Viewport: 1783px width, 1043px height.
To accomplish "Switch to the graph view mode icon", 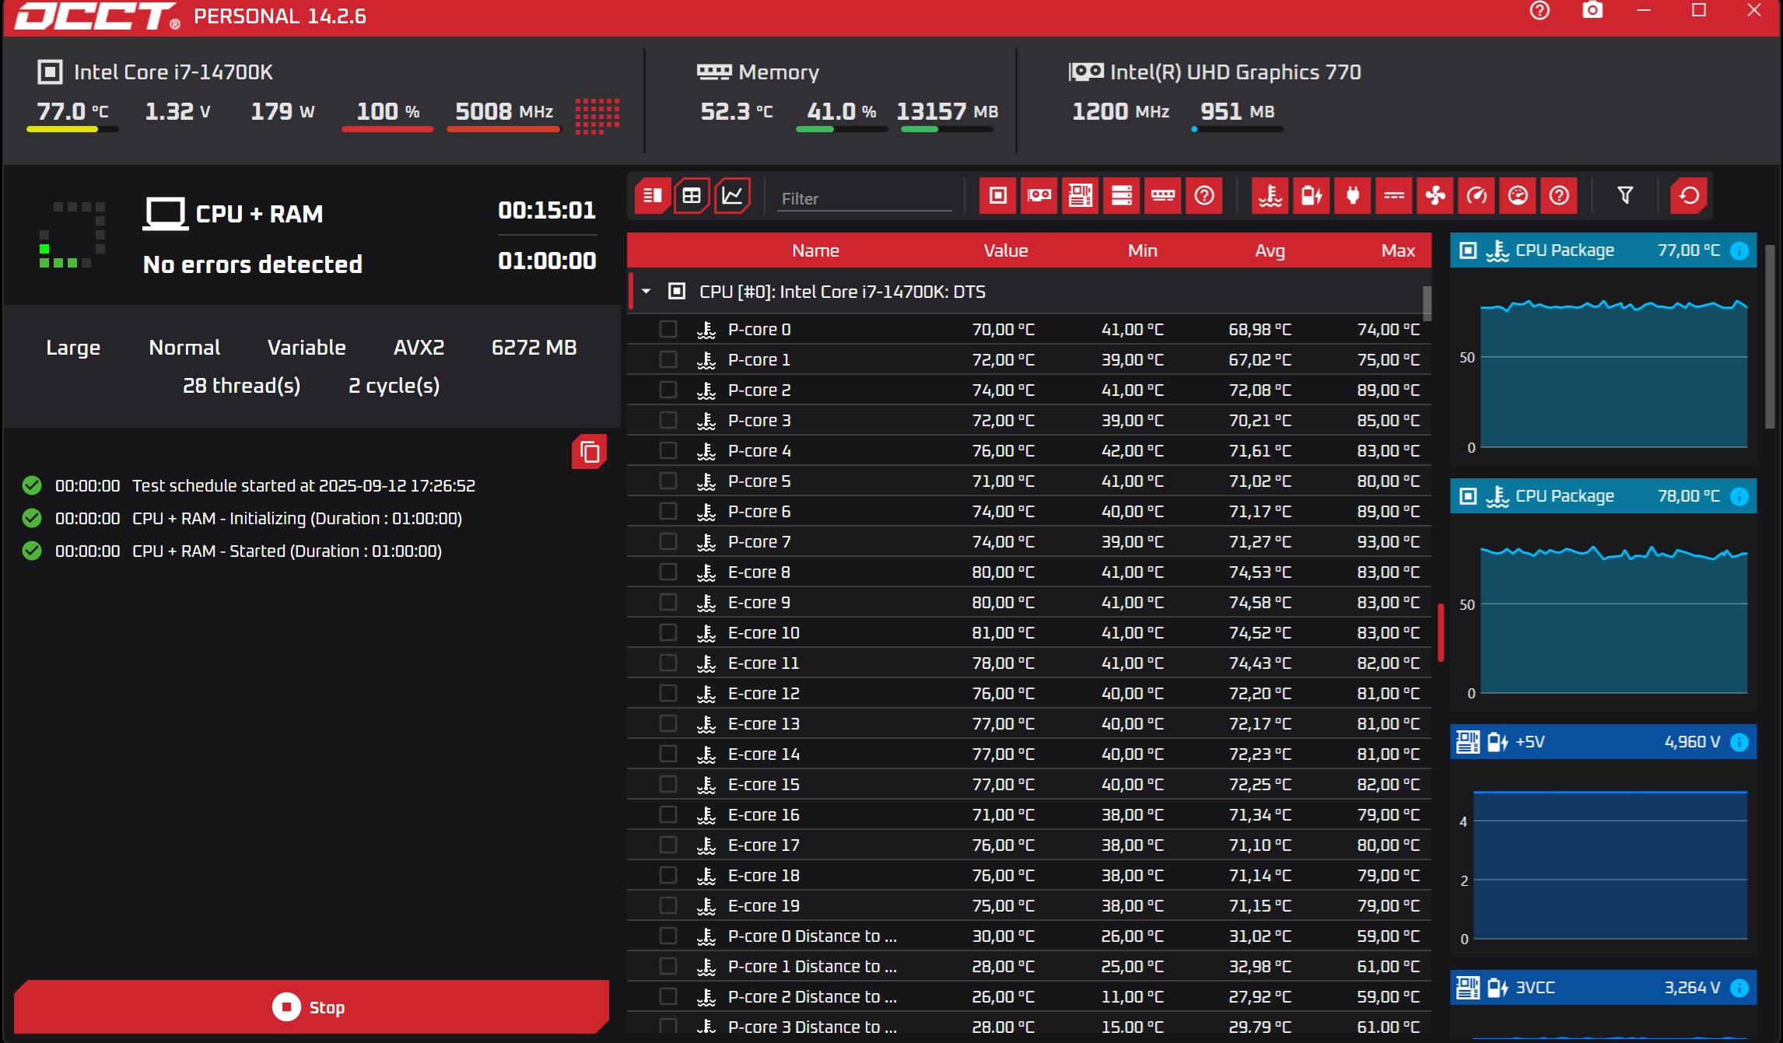I will point(732,195).
